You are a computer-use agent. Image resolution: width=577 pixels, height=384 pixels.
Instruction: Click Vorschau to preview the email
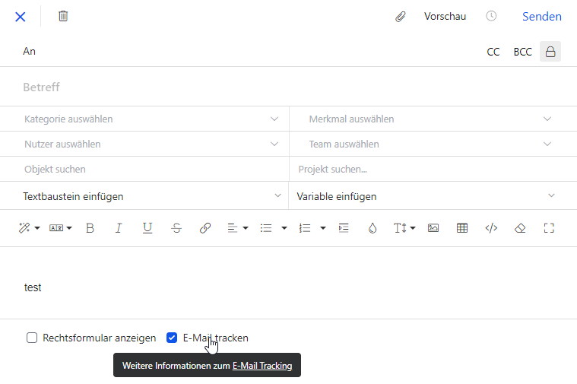tap(445, 16)
